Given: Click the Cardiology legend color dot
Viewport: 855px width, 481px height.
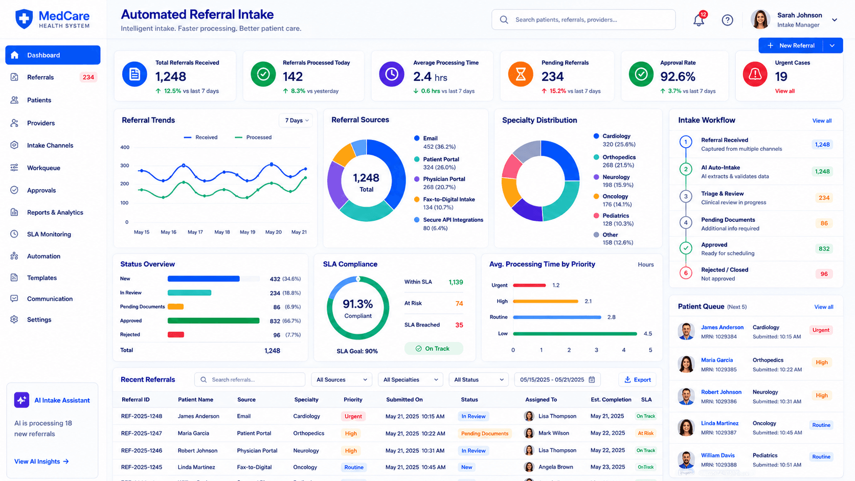Looking at the screenshot, I should [x=596, y=136].
